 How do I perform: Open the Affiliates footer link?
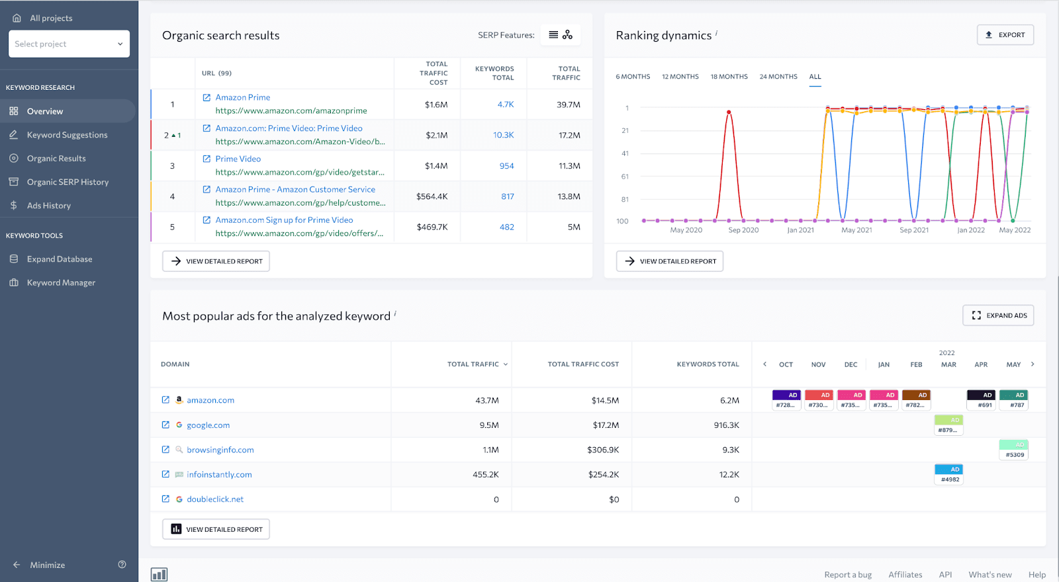tap(905, 575)
